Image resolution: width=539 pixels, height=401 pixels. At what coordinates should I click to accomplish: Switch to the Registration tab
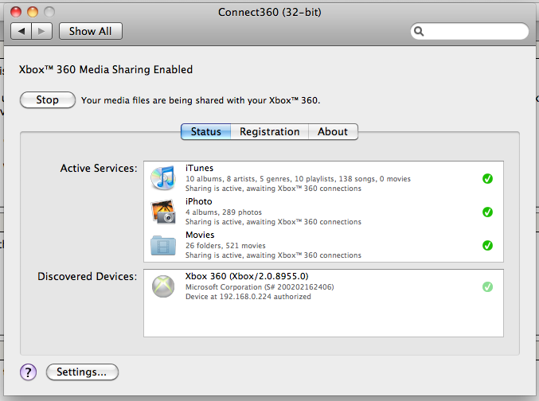(269, 131)
